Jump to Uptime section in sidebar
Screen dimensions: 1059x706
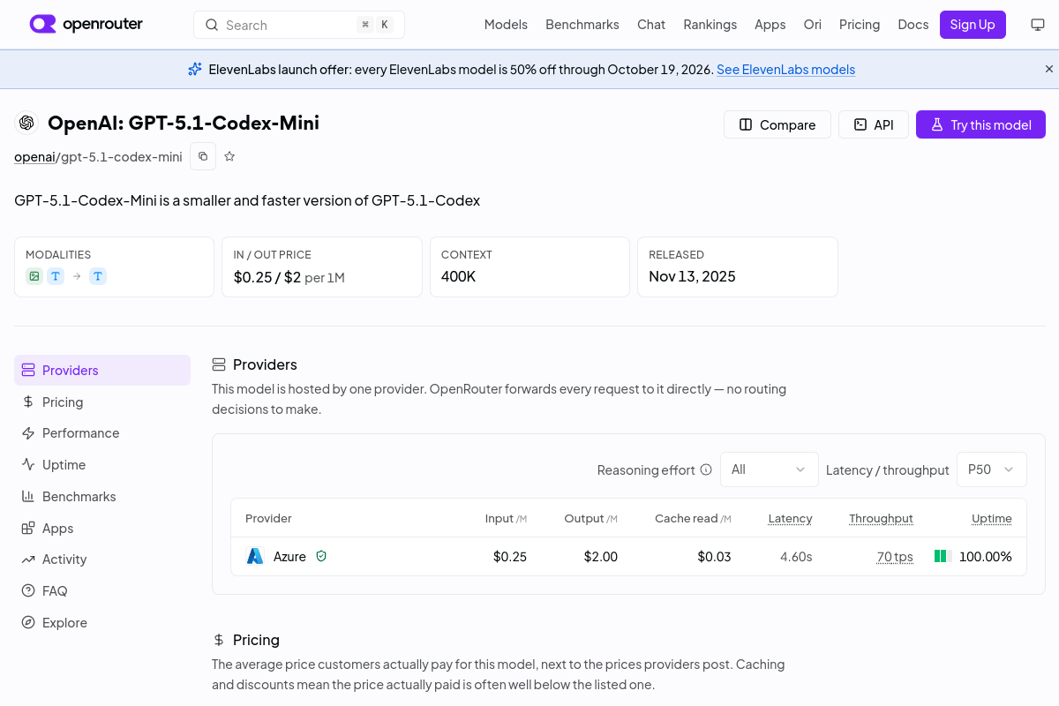[102, 464]
